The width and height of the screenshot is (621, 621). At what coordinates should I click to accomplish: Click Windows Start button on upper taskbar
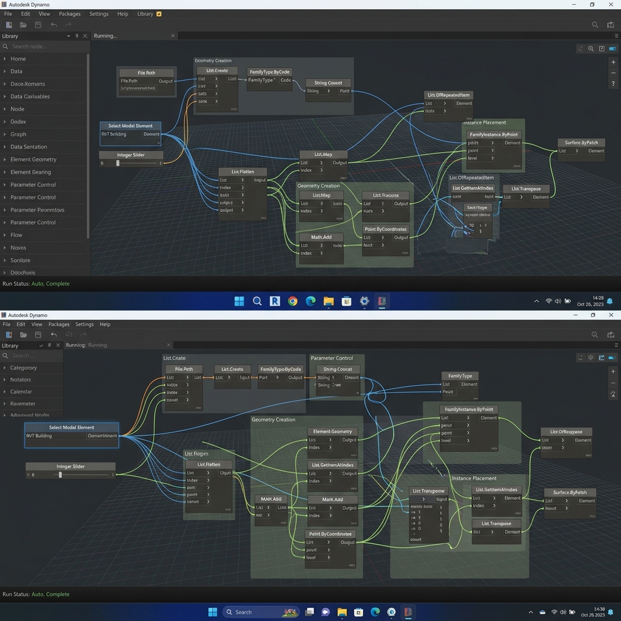pos(239,301)
